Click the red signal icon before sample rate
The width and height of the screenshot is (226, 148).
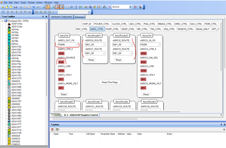click(110, 7)
